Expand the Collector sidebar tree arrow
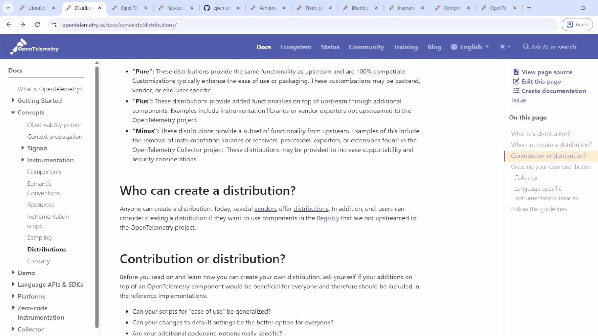 tap(13, 329)
